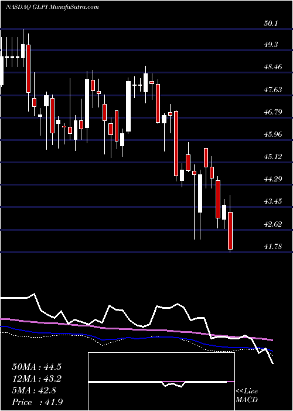This screenshot has width=293, height=411.
Task: Click the last red candlestick near 41.78
Action: click(x=230, y=231)
